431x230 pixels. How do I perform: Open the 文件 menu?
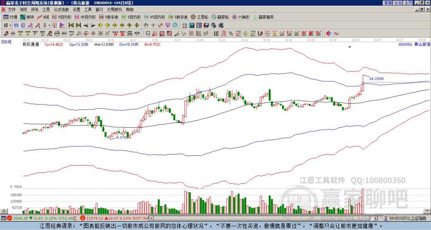[12, 10]
